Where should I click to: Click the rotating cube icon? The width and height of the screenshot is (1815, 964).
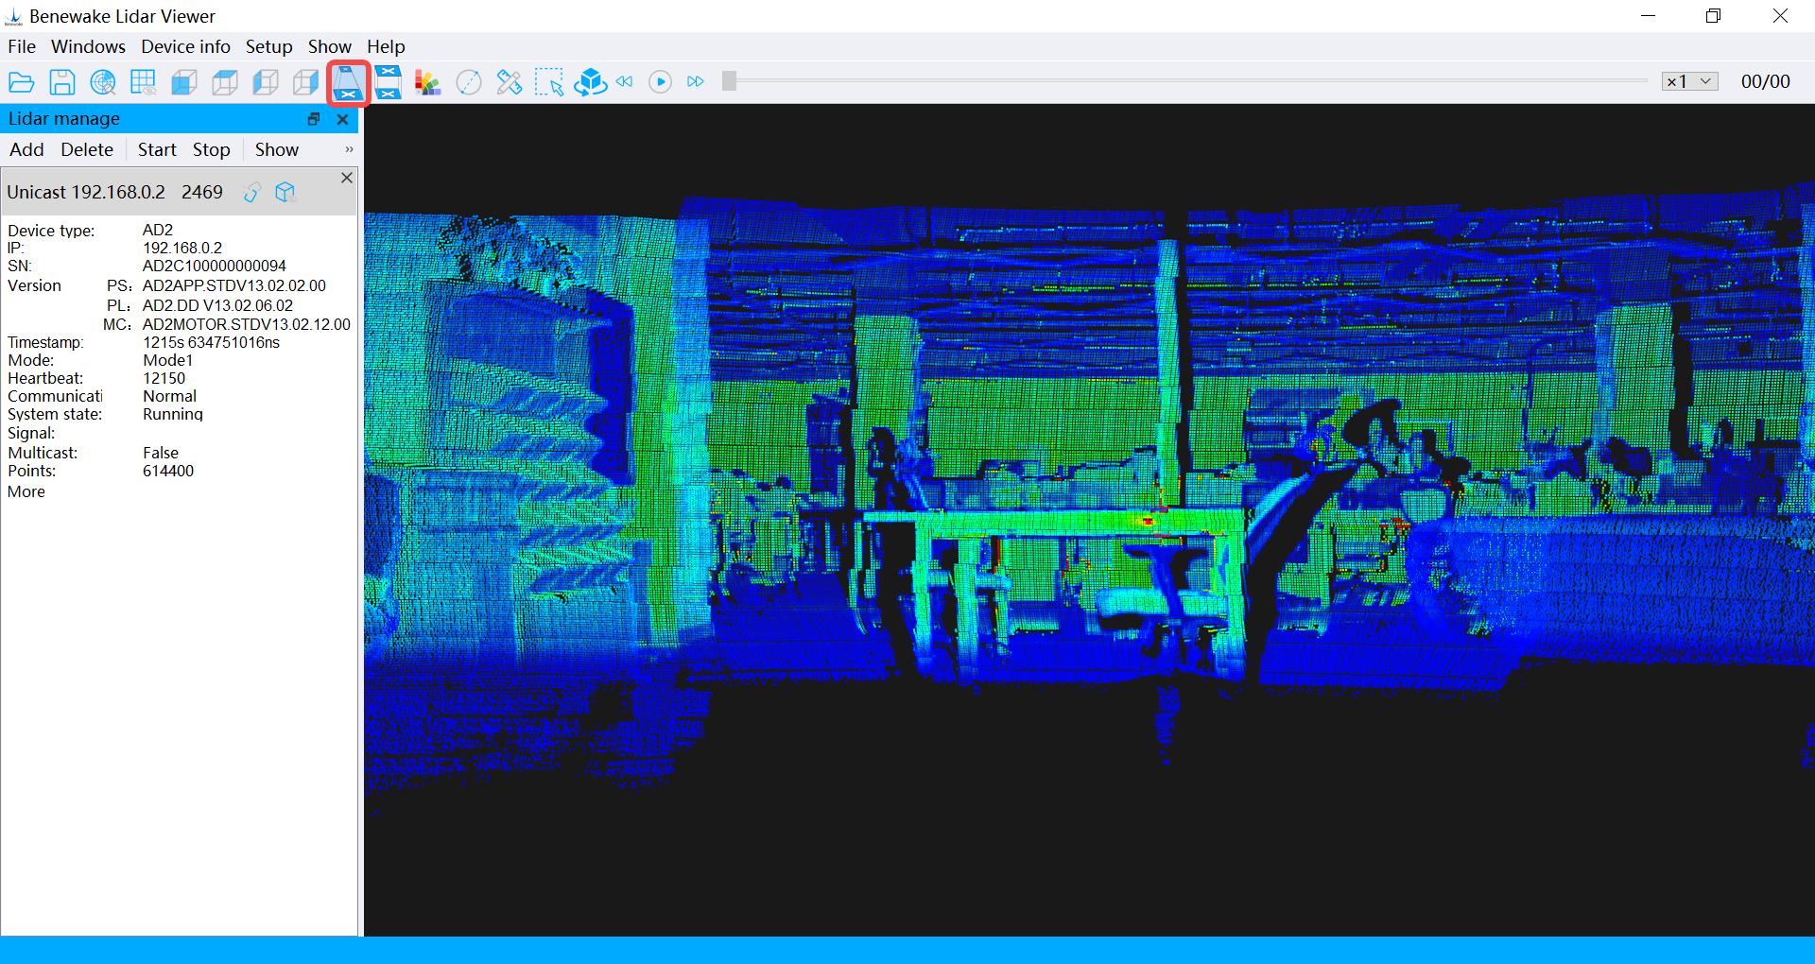click(590, 82)
